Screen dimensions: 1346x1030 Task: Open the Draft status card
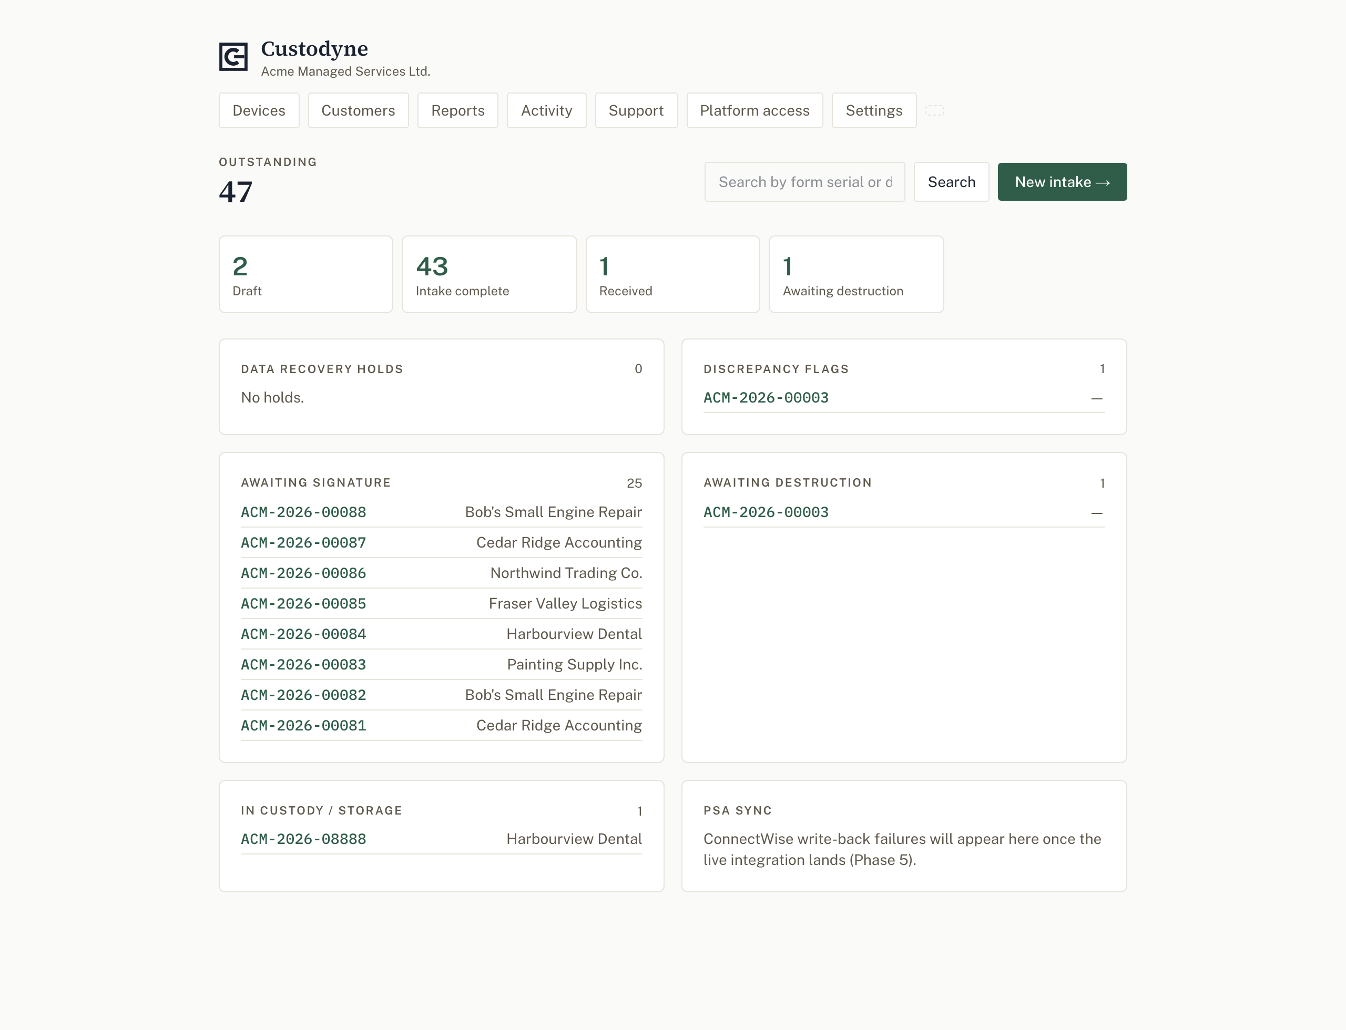point(306,275)
